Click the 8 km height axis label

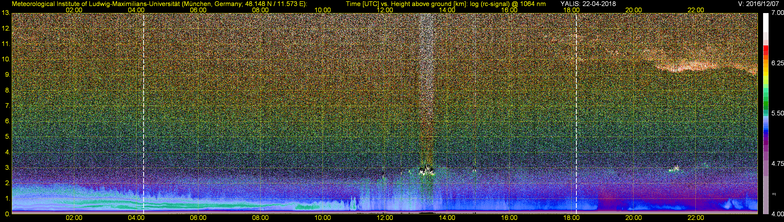point(7,90)
